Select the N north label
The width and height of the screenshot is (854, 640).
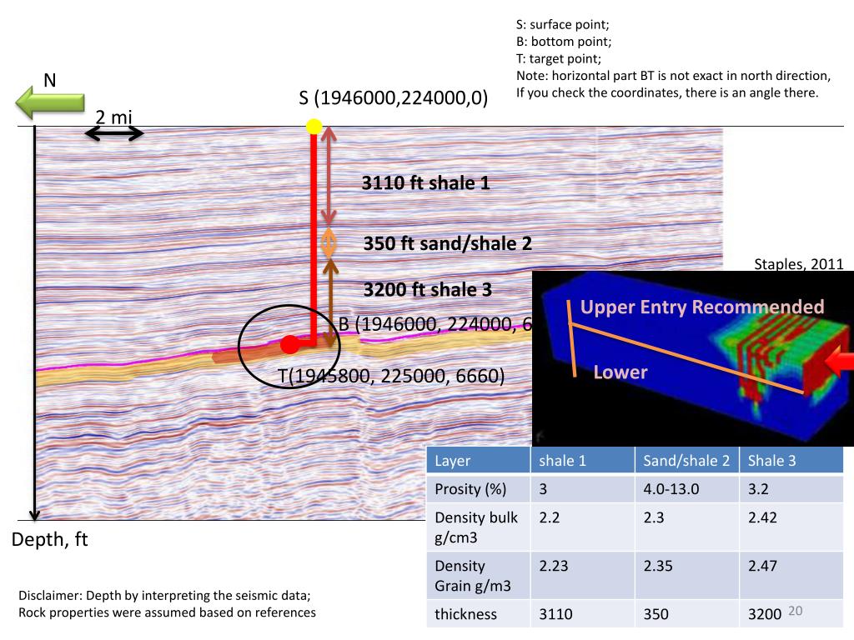point(49,80)
